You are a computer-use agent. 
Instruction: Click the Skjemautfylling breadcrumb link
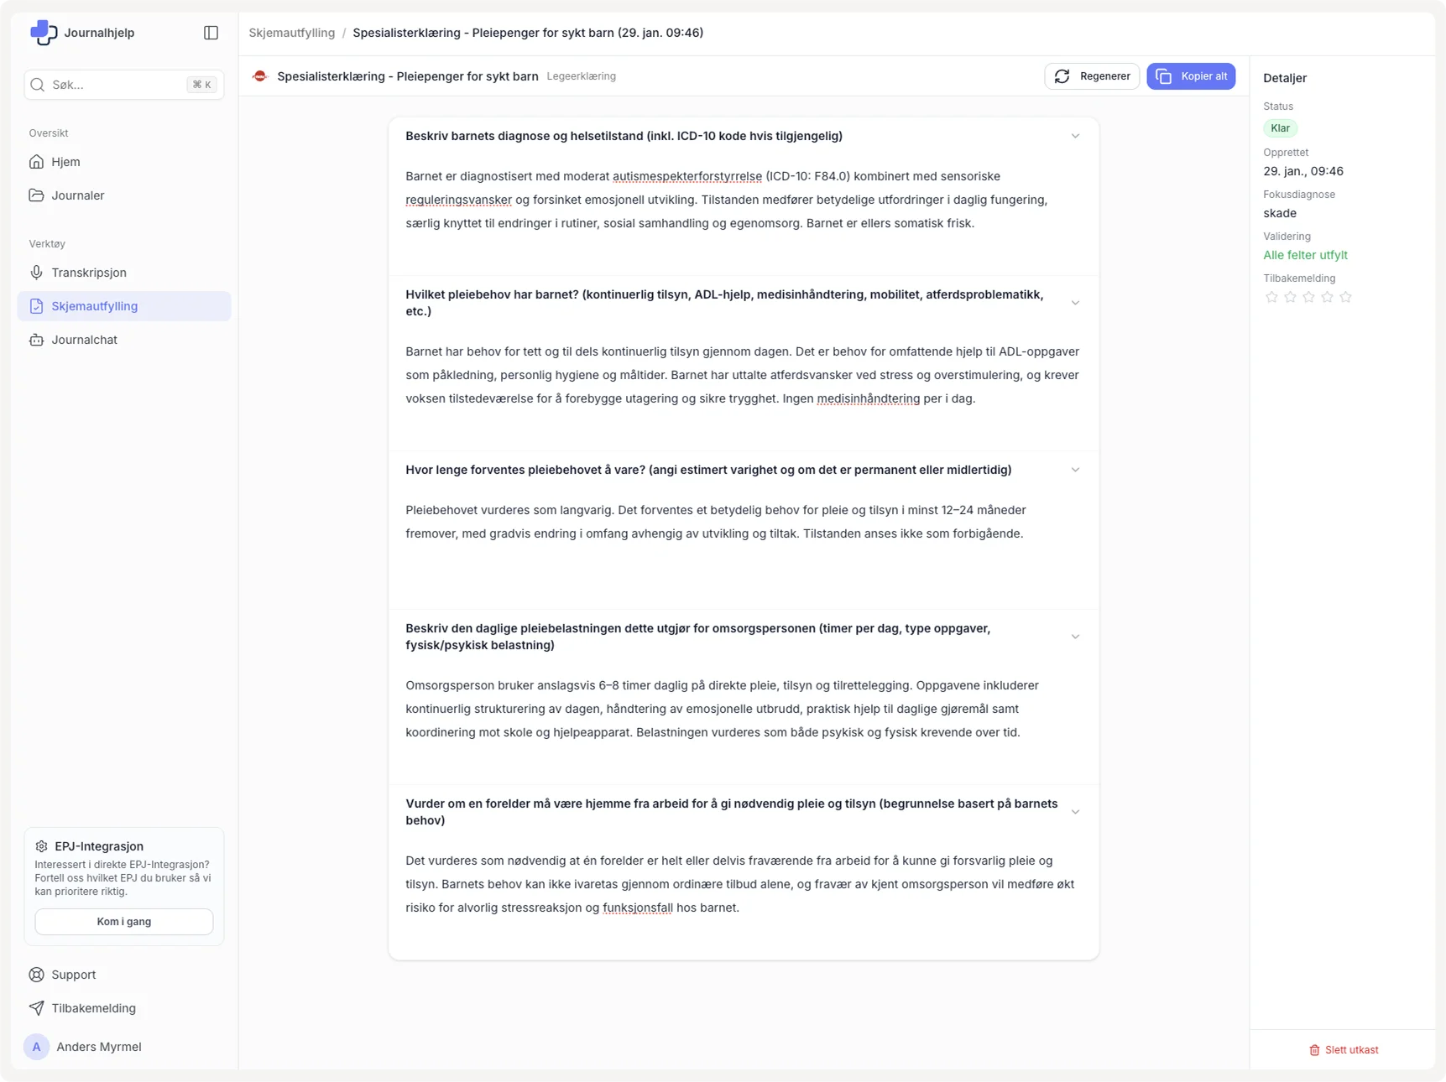coord(291,33)
